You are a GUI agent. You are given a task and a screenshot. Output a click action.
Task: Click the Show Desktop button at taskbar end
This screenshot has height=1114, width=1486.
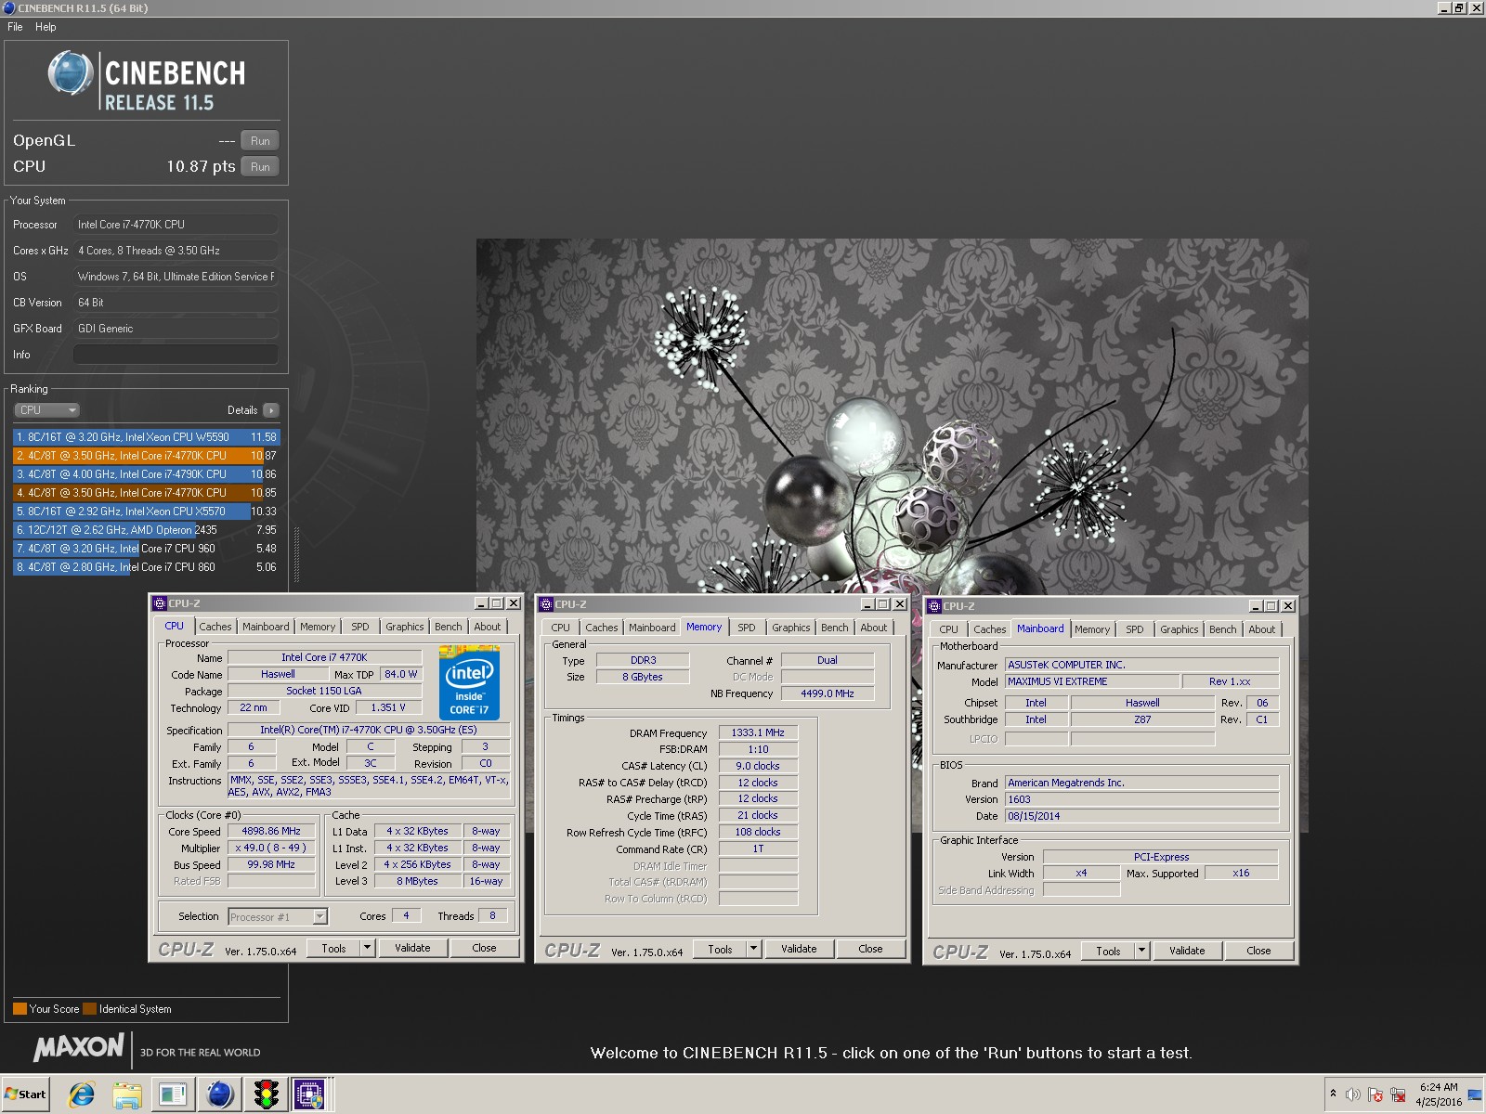click(x=1475, y=1095)
